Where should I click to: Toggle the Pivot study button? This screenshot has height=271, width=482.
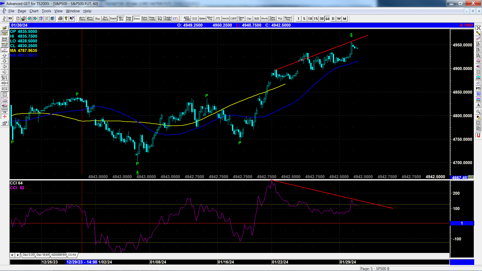[x=137, y=19]
